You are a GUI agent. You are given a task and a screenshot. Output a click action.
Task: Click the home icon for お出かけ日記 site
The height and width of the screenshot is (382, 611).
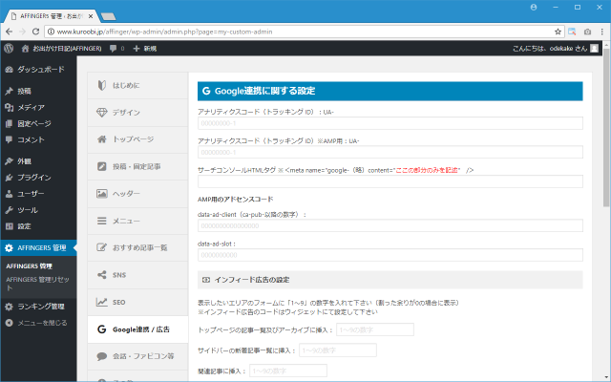[x=23, y=48]
